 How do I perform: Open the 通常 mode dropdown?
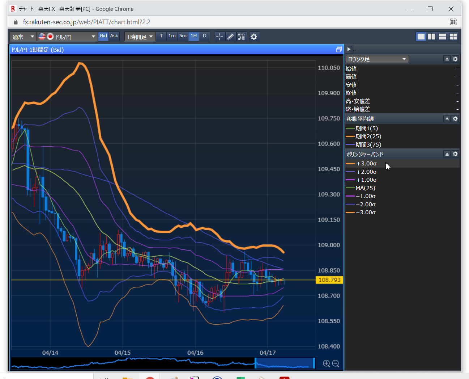coord(23,37)
